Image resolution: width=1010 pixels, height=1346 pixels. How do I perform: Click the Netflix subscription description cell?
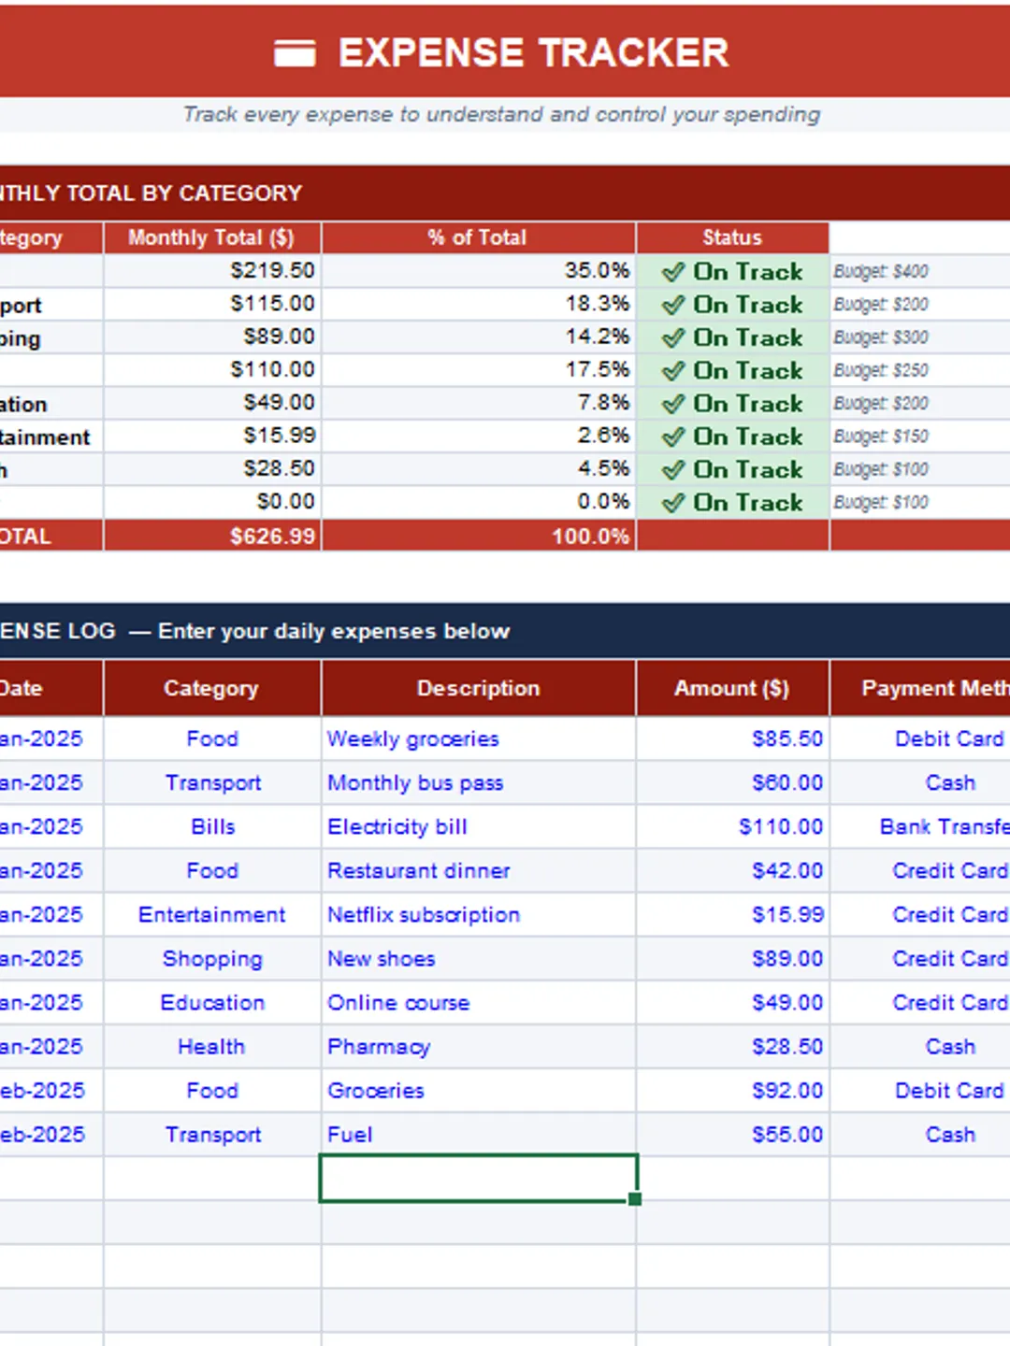coord(479,914)
